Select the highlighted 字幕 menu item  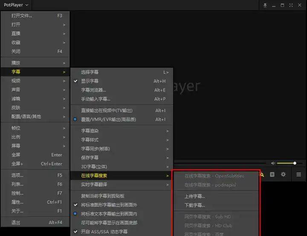click(35, 72)
